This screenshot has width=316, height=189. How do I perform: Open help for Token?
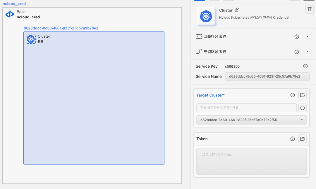point(293,139)
